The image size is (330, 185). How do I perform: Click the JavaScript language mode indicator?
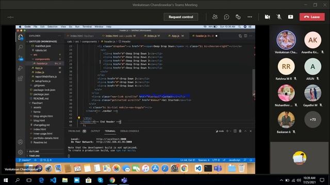tap(234, 160)
